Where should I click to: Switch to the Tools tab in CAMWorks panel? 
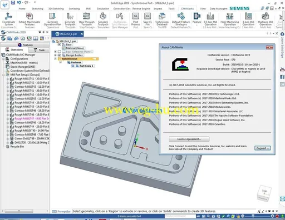click(x=39, y=50)
